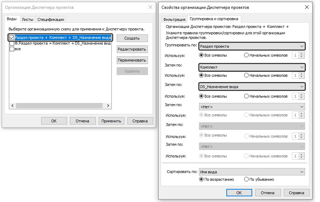
Task: Open the 'Спецификации' tab
Action: click(51, 19)
